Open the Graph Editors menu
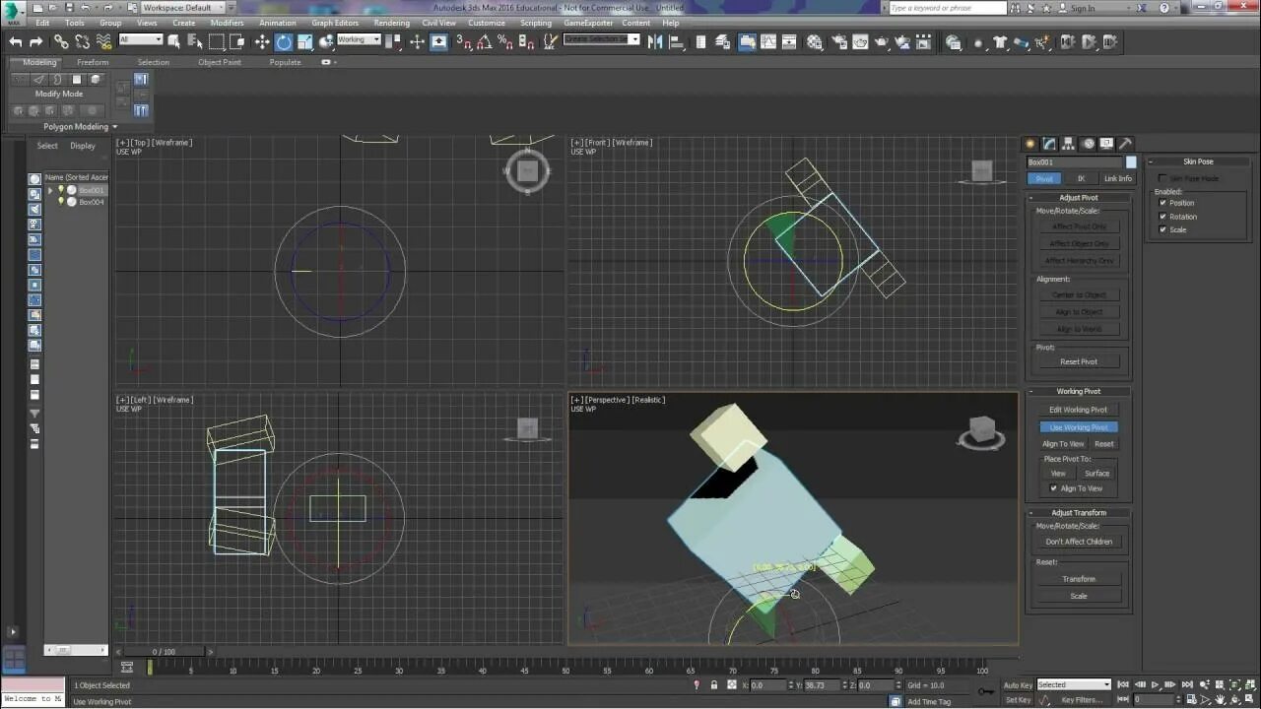The width and height of the screenshot is (1261, 709). tap(335, 23)
